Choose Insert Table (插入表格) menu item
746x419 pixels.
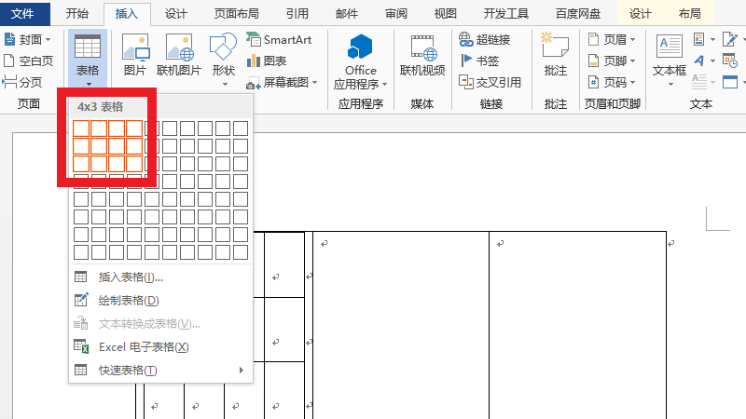pyautogui.click(x=131, y=277)
